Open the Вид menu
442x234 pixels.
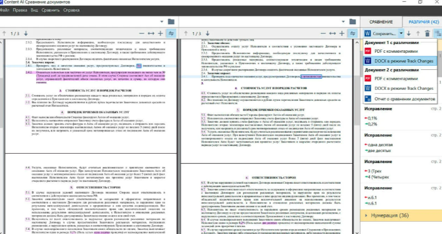coord(34,10)
